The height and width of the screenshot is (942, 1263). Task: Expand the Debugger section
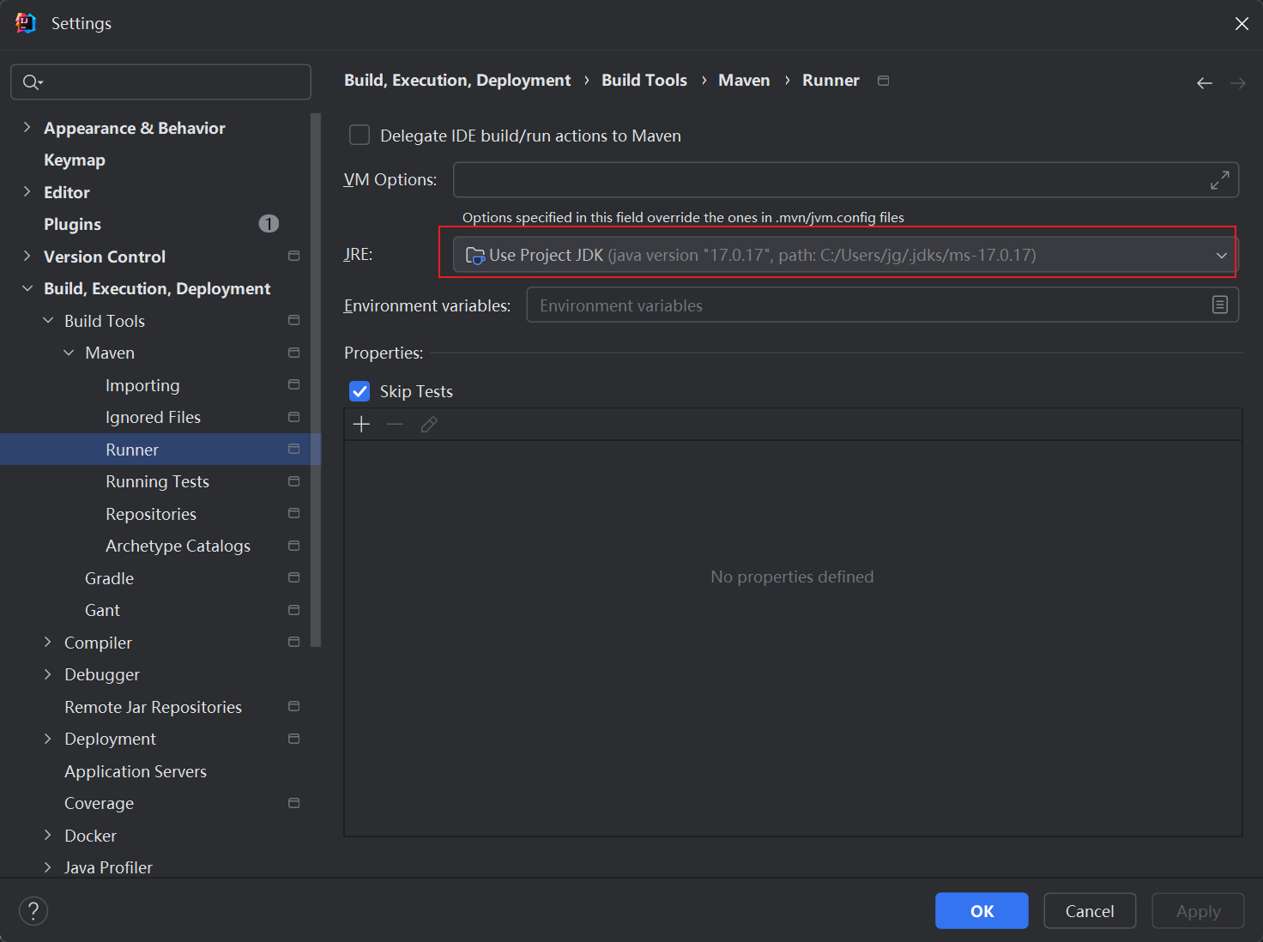(47, 674)
